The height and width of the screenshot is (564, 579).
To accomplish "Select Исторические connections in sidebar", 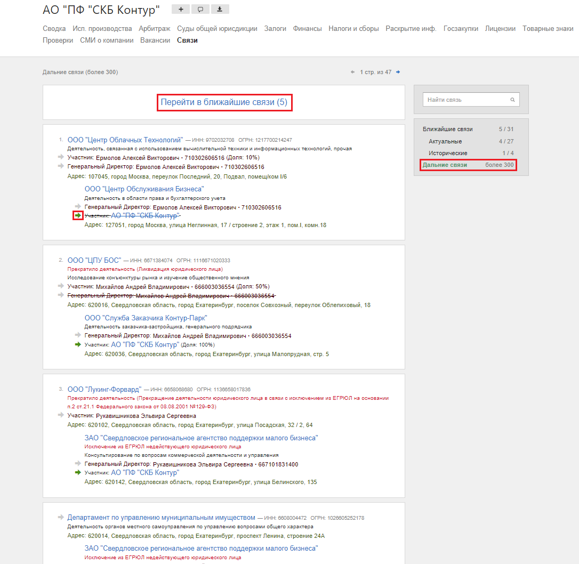I will pos(448,153).
